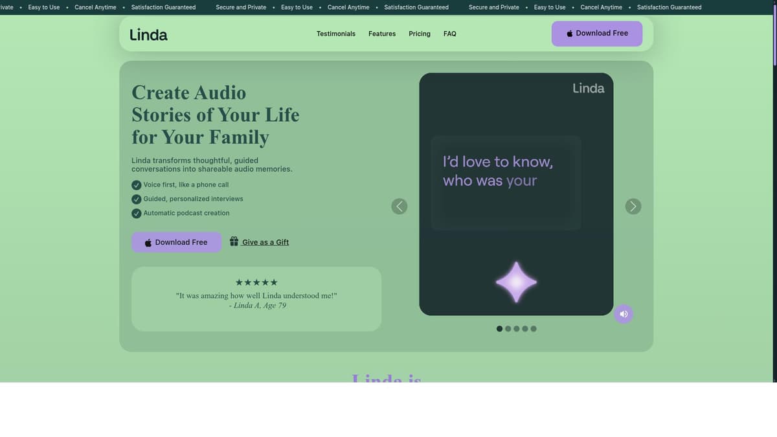
Task: Open the Testimonials nav item
Action: (335, 34)
